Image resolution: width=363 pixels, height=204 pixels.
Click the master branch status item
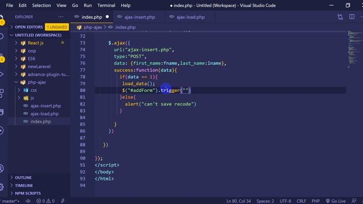pyautogui.click(x=10, y=201)
